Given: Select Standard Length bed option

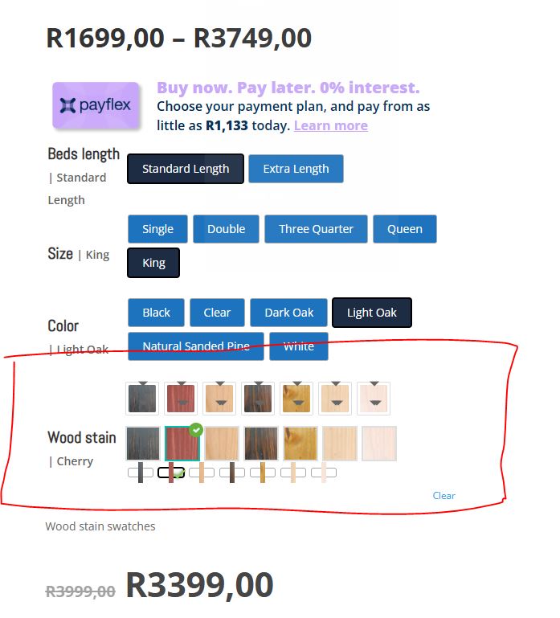Looking at the screenshot, I should coord(186,169).
